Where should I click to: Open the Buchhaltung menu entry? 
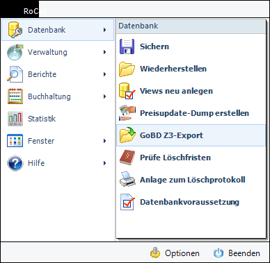[58, 96]
